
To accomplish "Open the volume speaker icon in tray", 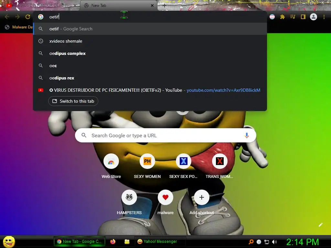I will tap(274, 242).
